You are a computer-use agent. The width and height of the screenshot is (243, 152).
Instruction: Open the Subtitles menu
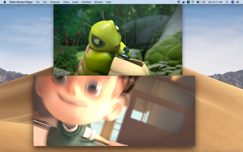tap(86, 2)
